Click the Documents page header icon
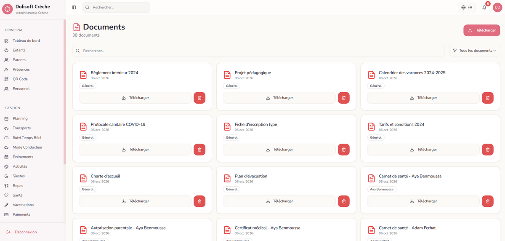Viewport: 505px width, 241px height. pyautogui.click(x=77, y=27)
